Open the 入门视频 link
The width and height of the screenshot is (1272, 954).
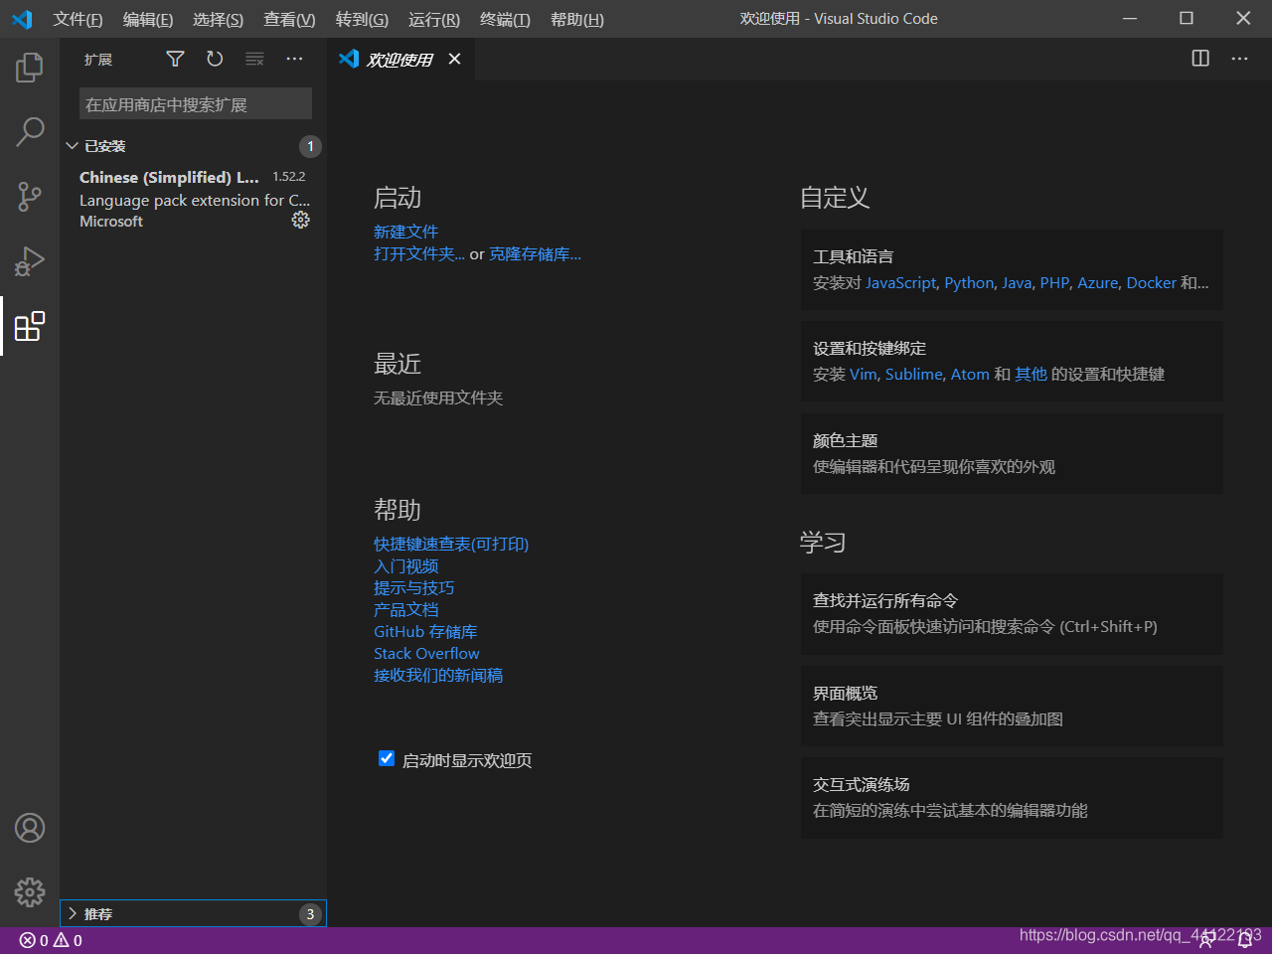[x=405, y=565]
